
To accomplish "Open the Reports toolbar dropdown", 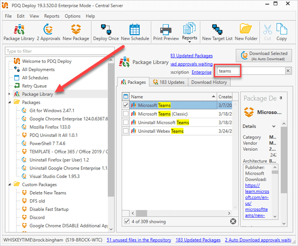I will [x=189, y=33].
